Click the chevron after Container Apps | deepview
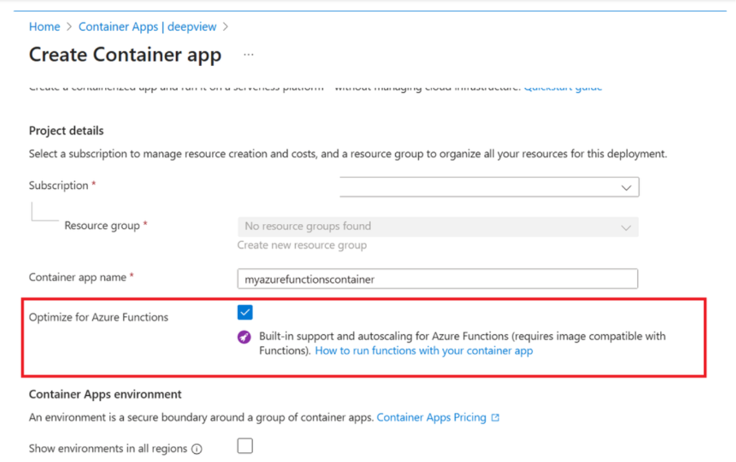This screenshot has width=736, height=462. click(226, 27)
